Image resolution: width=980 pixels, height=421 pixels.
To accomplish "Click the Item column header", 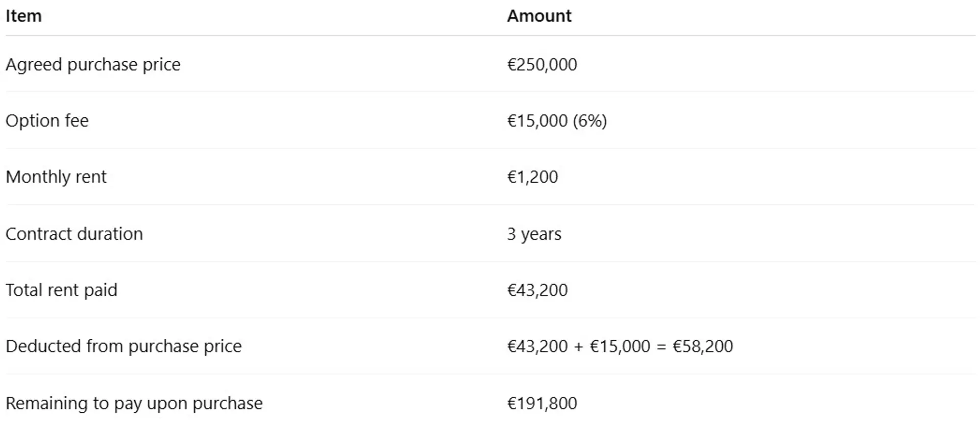I will pos(23,16).
